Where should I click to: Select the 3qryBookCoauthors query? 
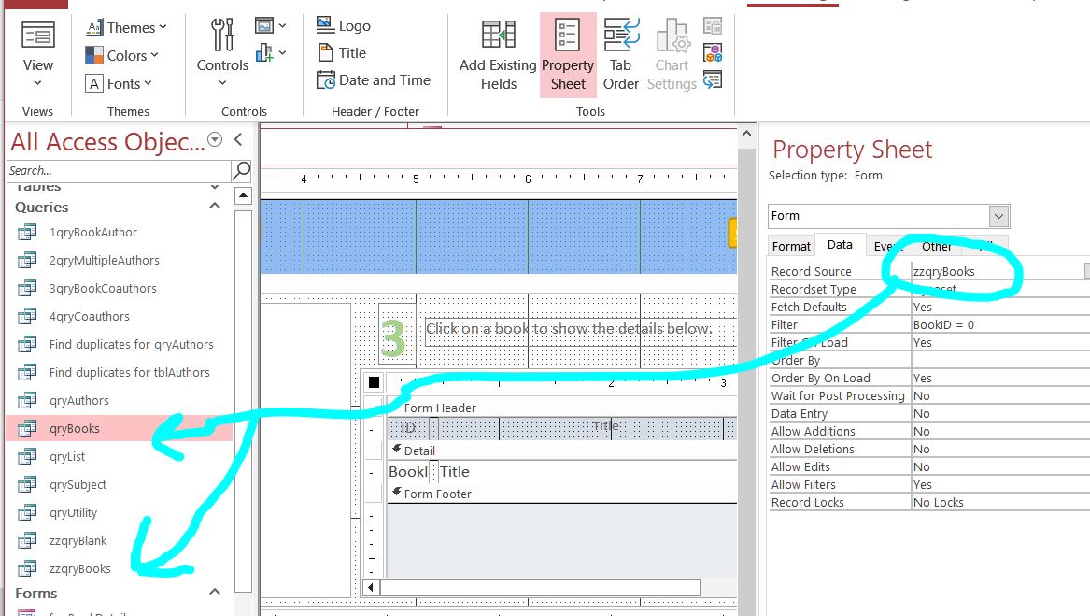[x=102, y=288]
